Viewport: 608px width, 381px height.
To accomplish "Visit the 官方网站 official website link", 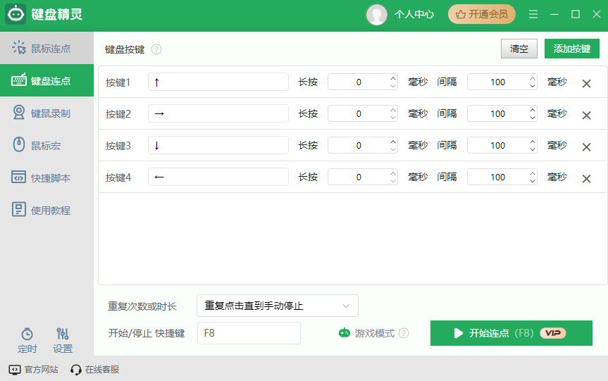I will [x=33, y=369].
